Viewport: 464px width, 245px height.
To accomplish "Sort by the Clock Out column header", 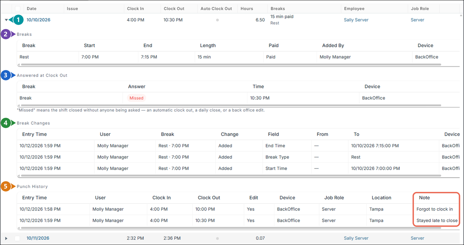I will (x=174, y=9).
